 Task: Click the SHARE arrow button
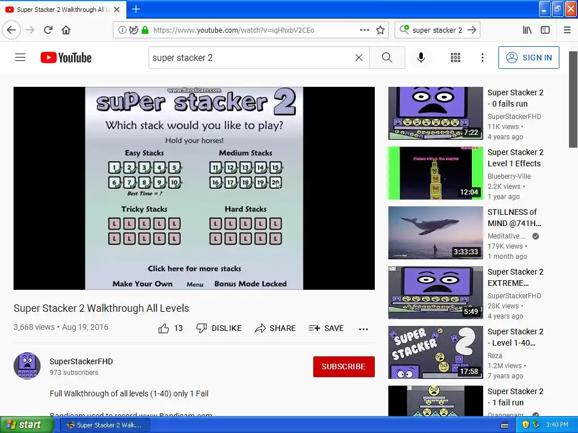click(x=275, y=328)
